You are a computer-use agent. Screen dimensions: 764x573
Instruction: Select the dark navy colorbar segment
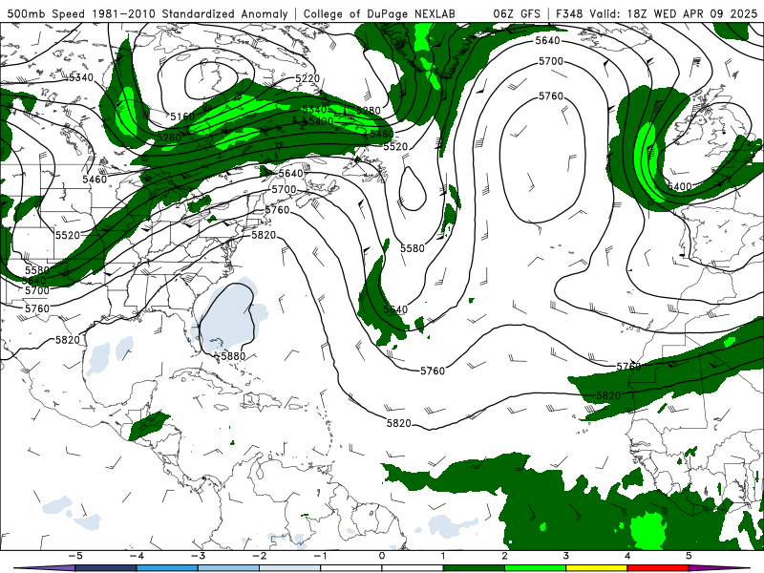[106, 568]
